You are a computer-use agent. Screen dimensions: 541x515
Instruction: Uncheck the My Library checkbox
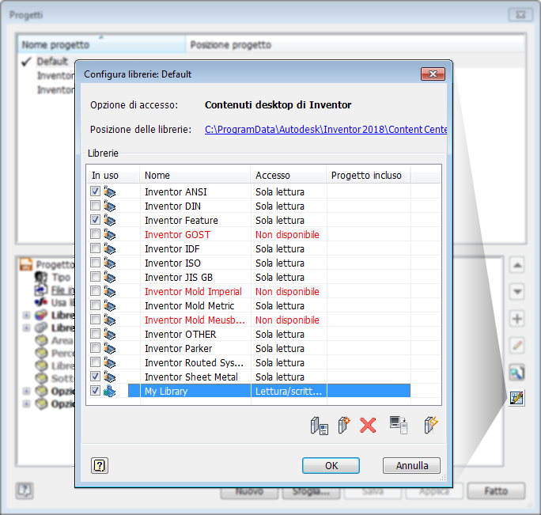[x=95, y=390]
